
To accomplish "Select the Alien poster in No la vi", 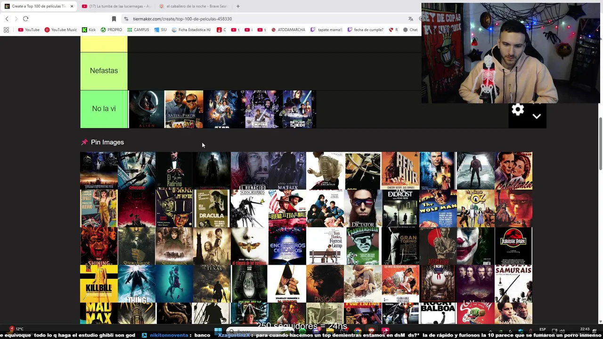I will pyautogui.click(x=147, y=109).
